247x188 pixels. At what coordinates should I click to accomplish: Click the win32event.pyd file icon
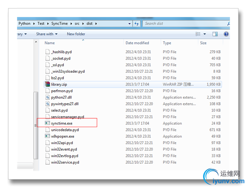pyautogui.click(x=47, y=149)
